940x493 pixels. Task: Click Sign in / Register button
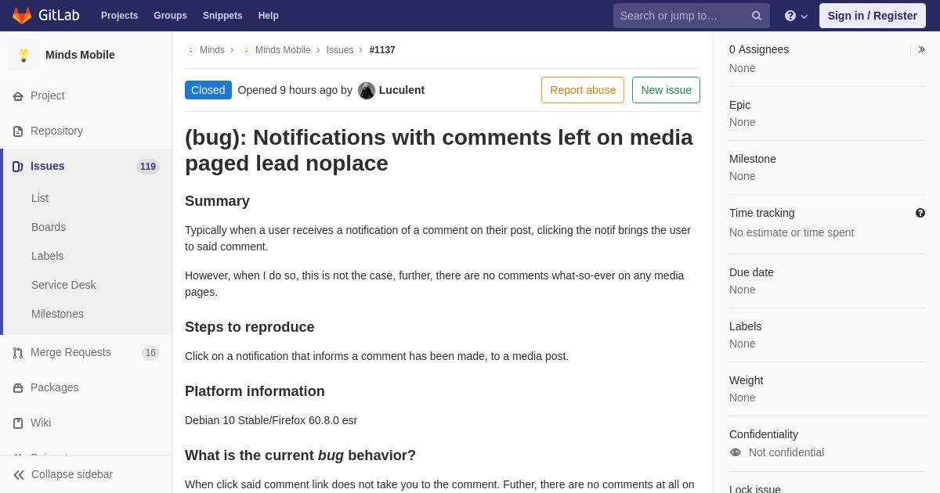click(x=872, y=16)
